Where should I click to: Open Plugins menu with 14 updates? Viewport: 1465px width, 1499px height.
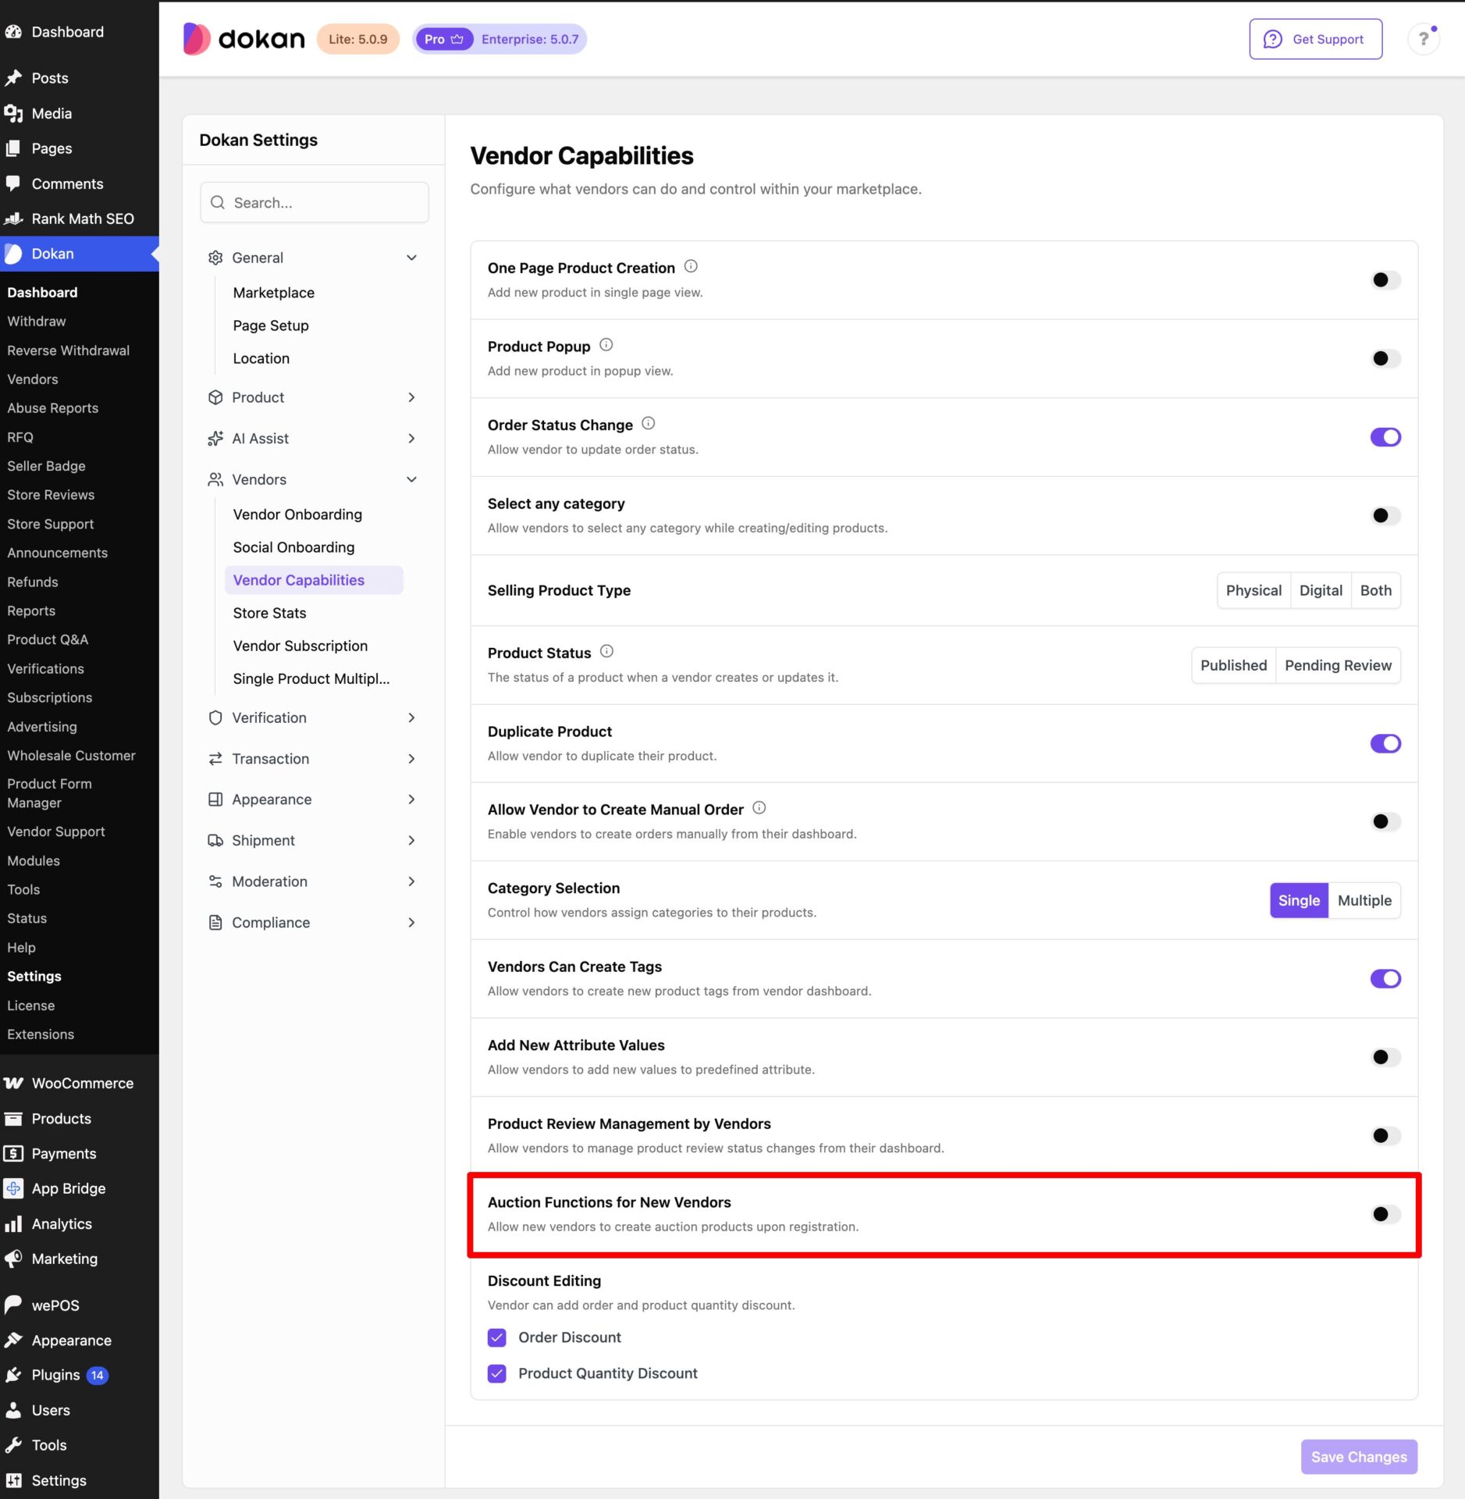tap(79, 1375)
